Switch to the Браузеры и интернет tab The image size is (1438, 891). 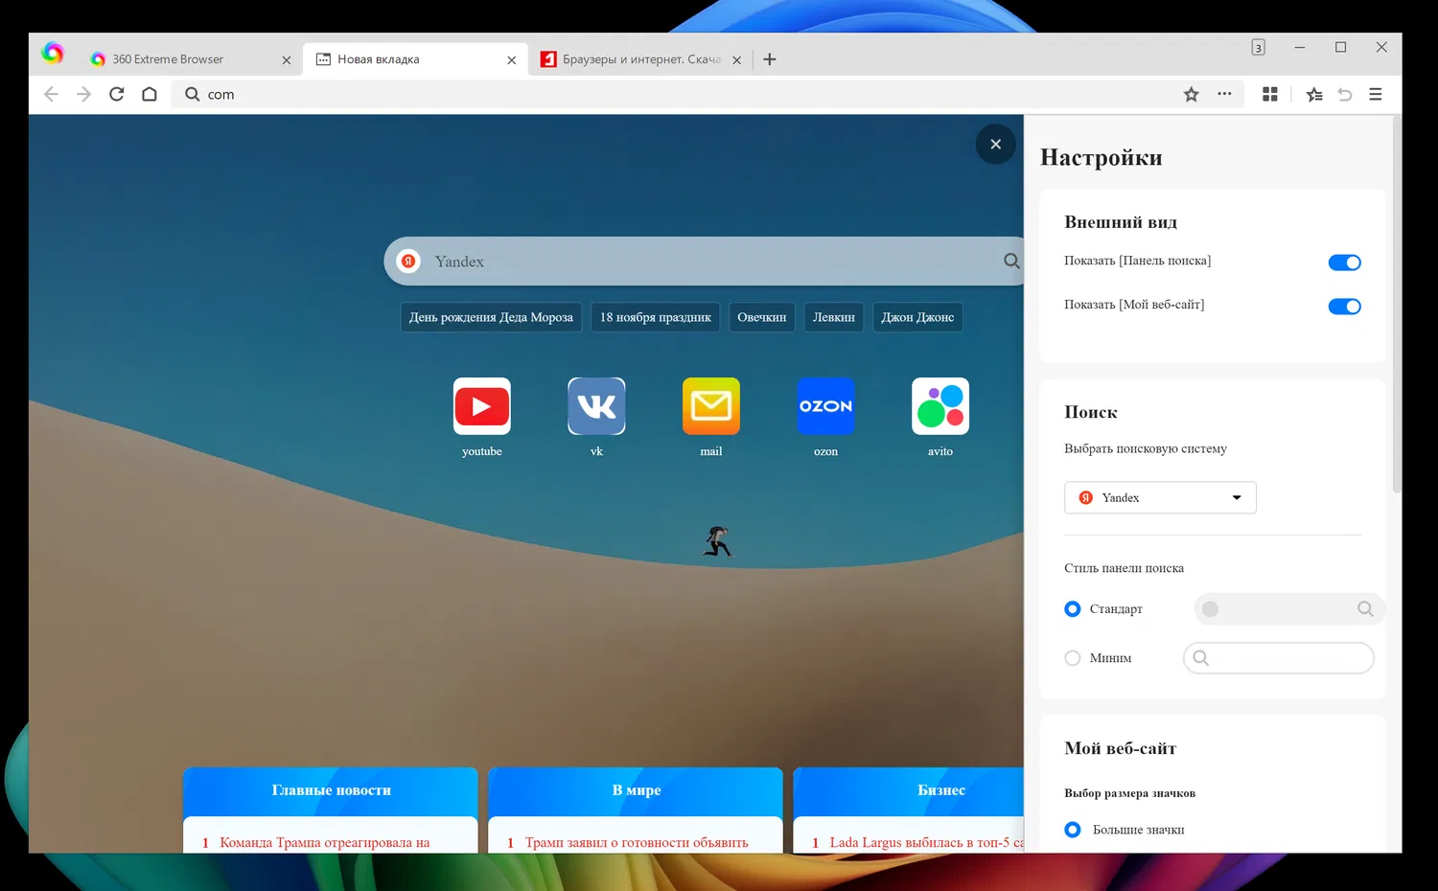click(x=639, y=59)
